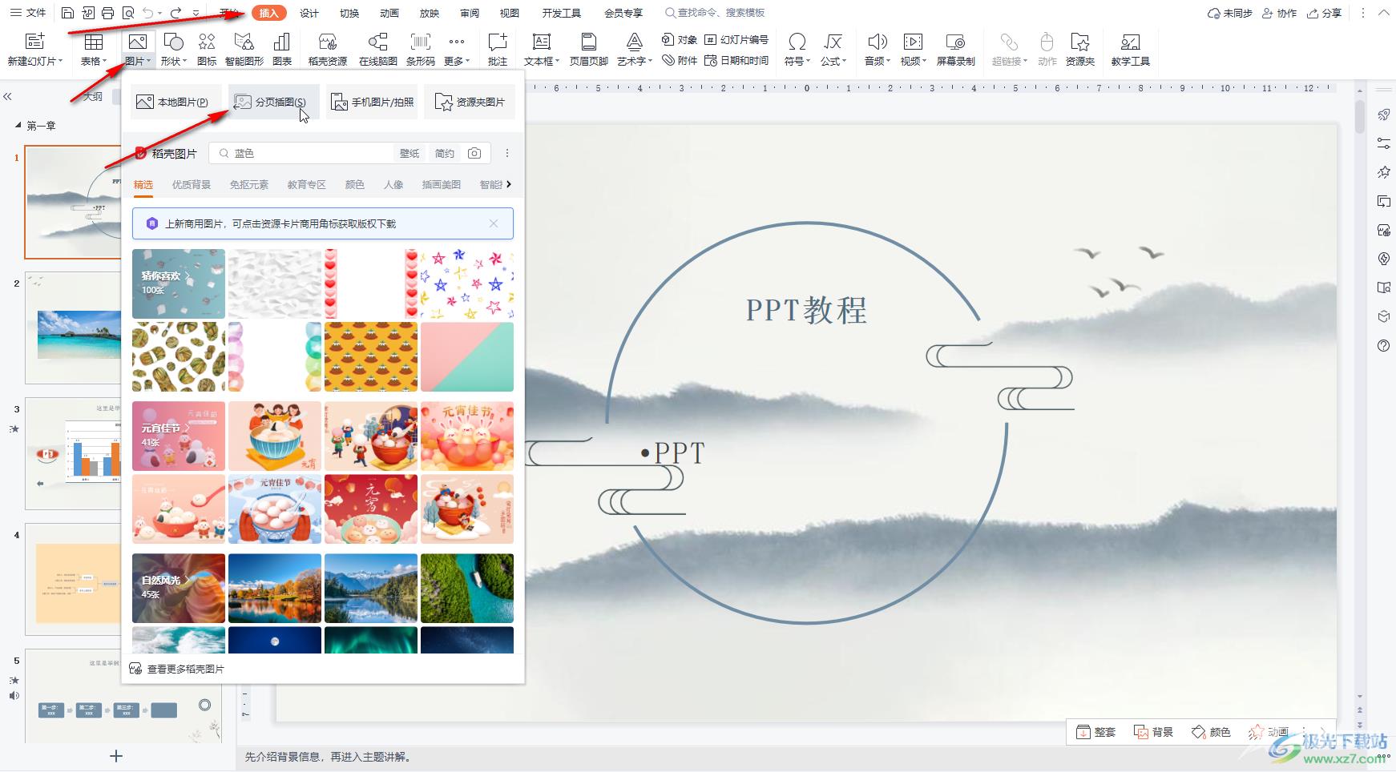
Task: Open the 更多 more dropdown
Action: click(x=456, y=61)
